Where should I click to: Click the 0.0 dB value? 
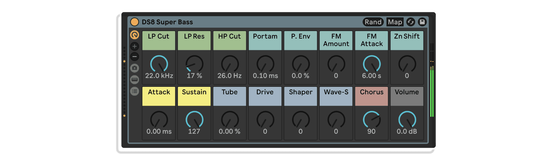tap(407, 132)
